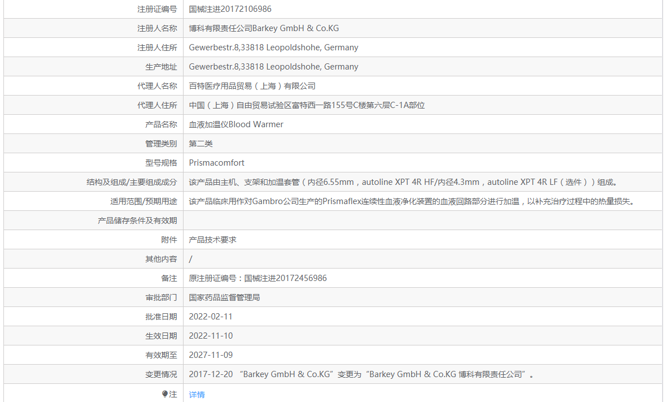667x402 pixels.
Task: Select the intended-use text starting with 该产品临床用作
Action: tap(412, 201)
